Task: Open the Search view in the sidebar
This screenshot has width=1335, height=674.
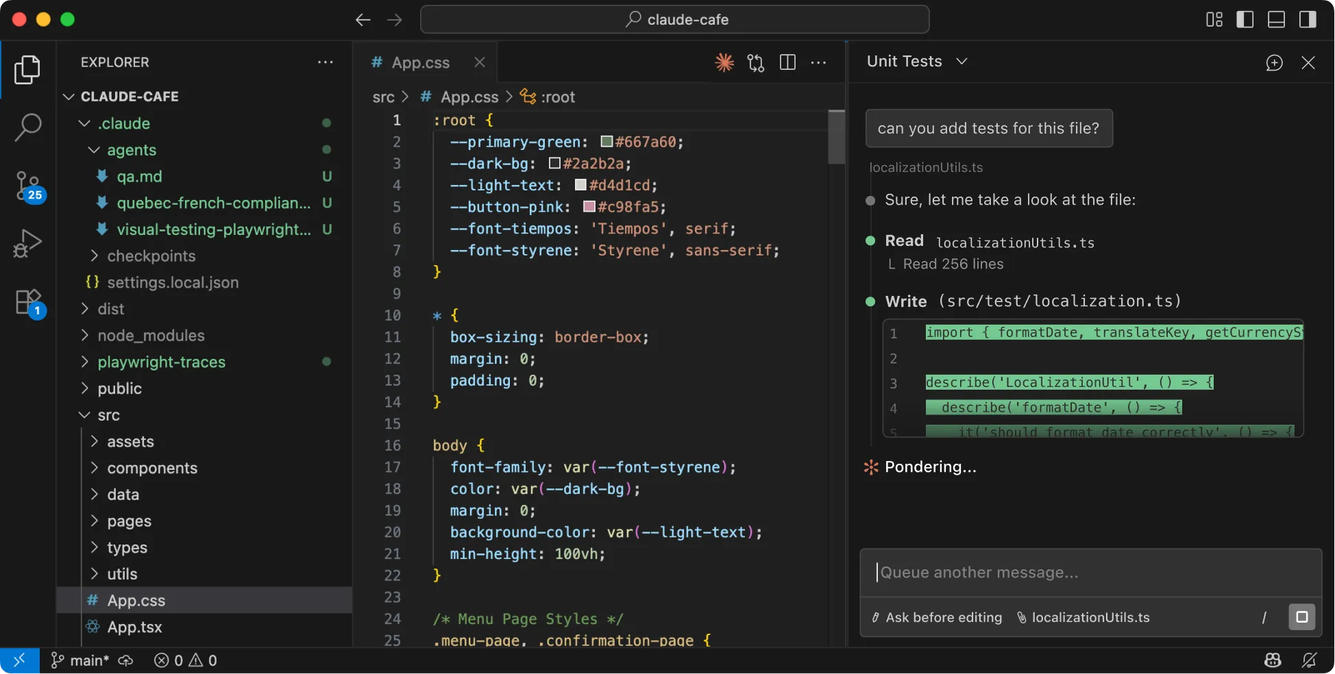Action: tap(27, 127)
